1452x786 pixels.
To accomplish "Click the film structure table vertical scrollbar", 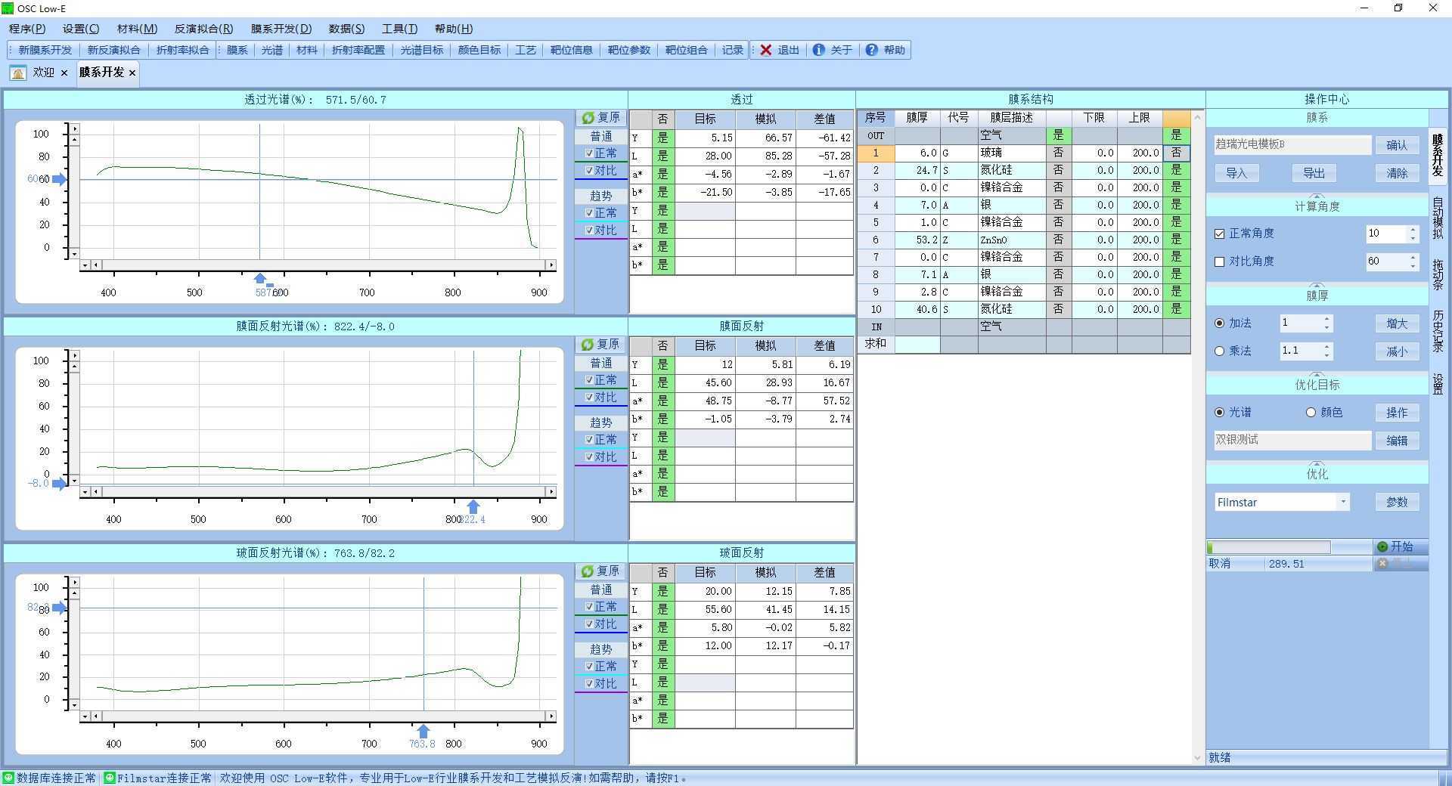I will (x=1197, y=438).
